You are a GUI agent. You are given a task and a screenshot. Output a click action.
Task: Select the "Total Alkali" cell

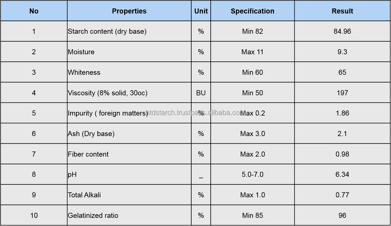pyautogui.click(x=84, y=195)
